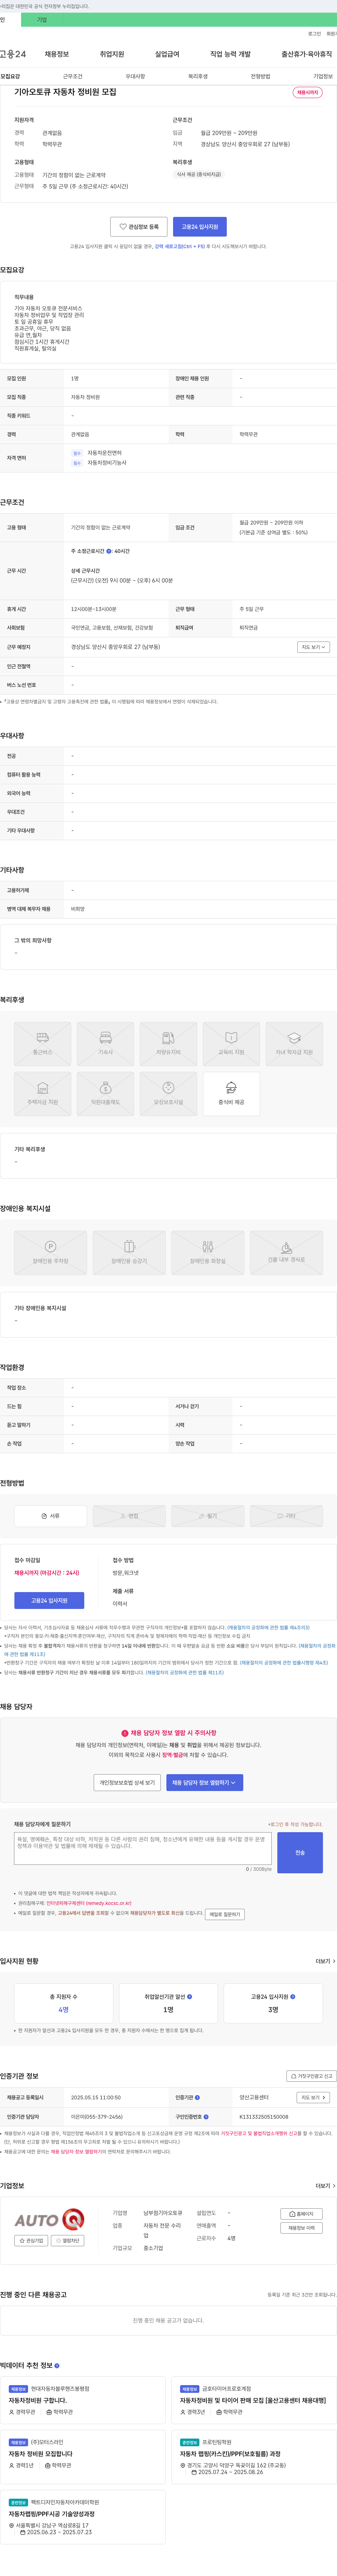337x2576 pixels.
Task: Open 지도 보기 for work location
Action: point(313,647)
